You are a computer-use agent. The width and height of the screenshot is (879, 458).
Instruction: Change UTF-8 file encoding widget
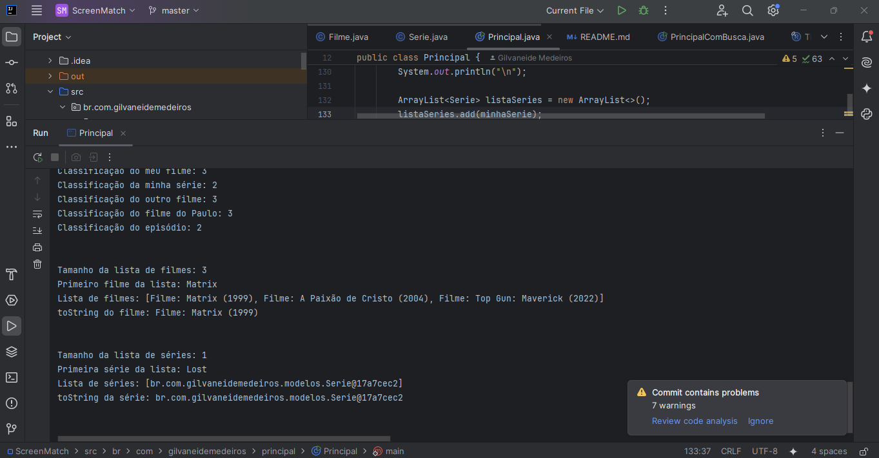pyautogui.click(x=765, y=451)
